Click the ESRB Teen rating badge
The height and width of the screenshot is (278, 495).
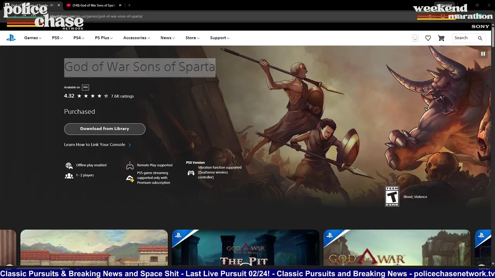(x=392, y=196)
